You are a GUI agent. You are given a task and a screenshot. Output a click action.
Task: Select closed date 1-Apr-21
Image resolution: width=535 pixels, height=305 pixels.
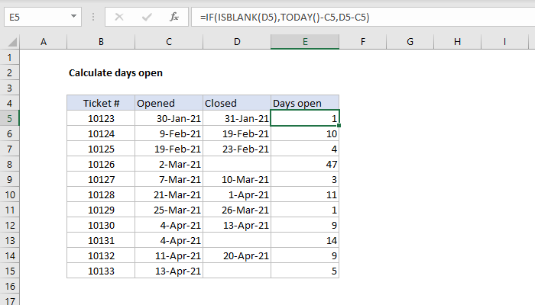pyautogui.click(x=237, y=194)
